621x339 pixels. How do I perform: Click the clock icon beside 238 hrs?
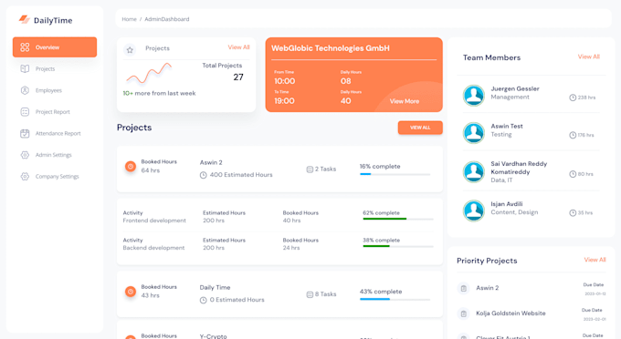click(573, 98)
